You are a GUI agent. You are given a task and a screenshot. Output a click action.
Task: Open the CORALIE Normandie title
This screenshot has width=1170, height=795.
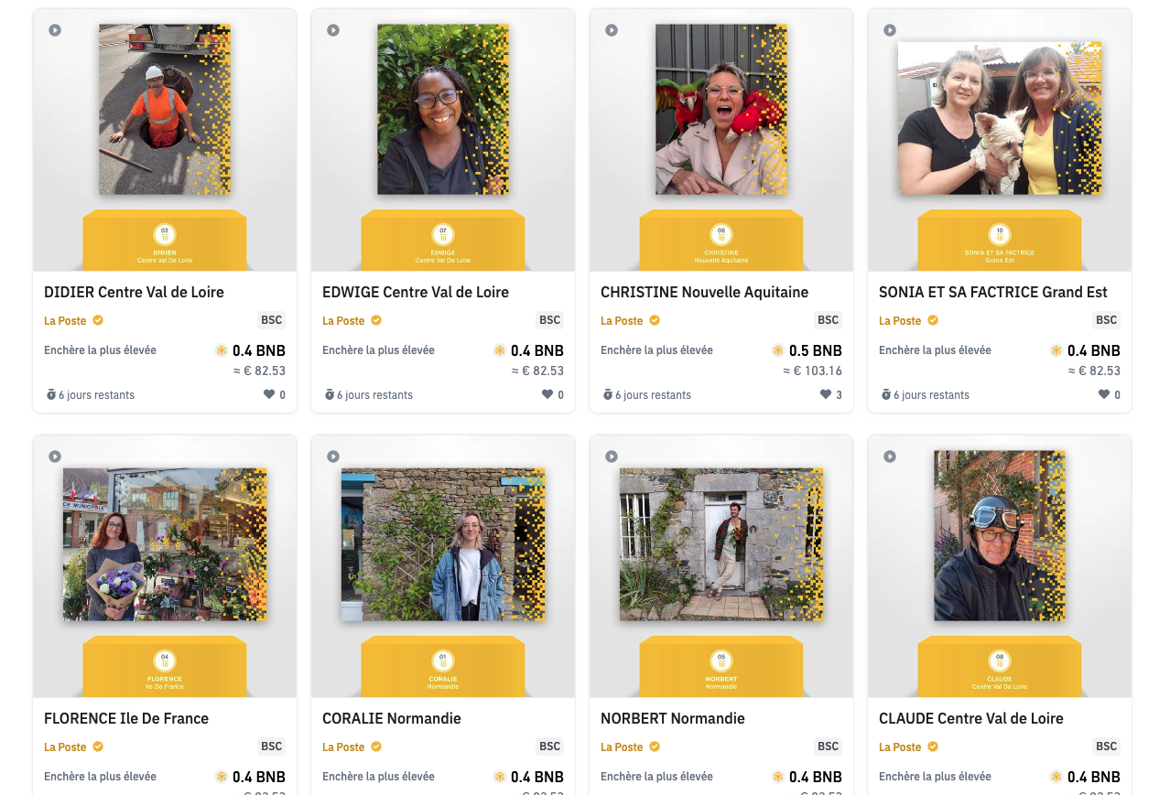(x=392, y=718)
